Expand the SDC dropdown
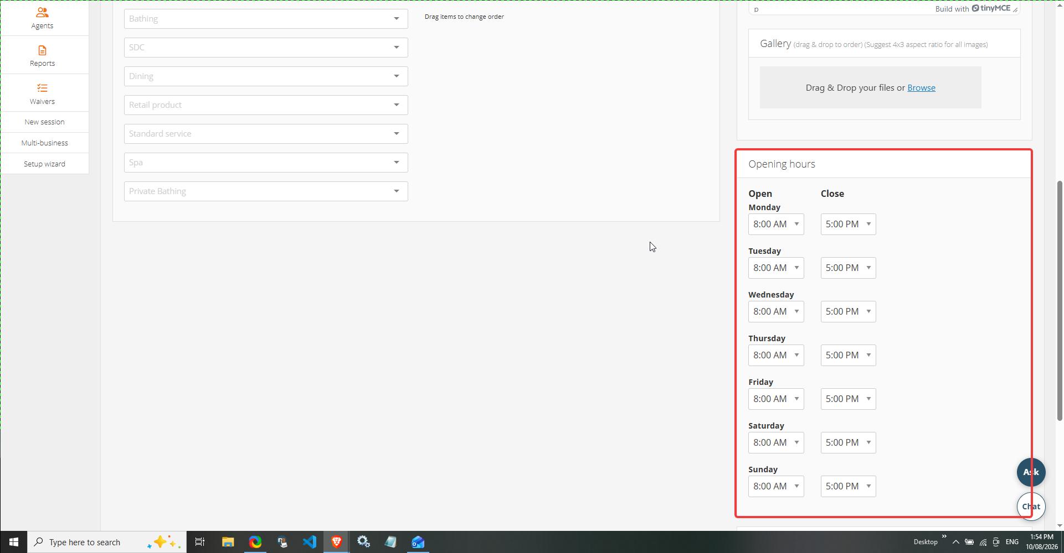Image resolution: width=1064 pixels, height=553 pixels. (x=266, y=48)
